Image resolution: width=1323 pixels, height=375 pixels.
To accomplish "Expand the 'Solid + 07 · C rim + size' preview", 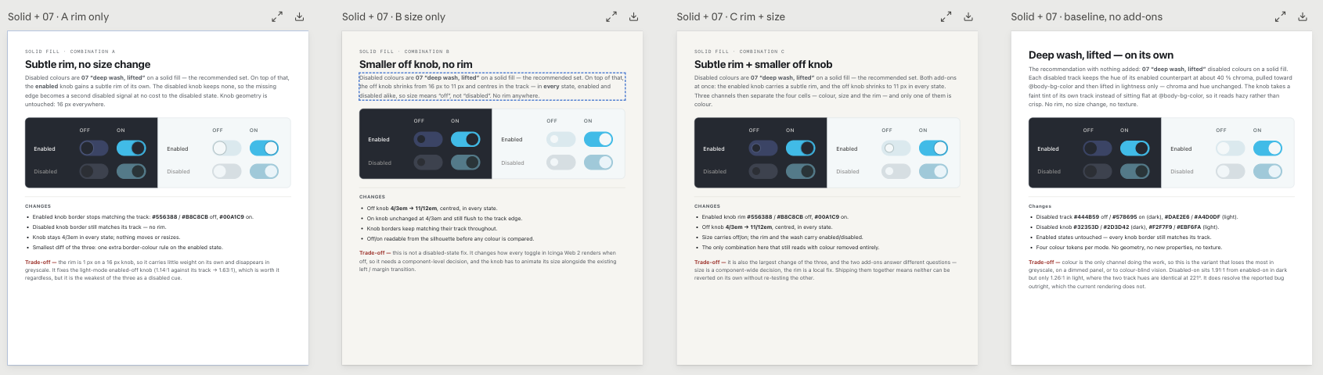I will tap(946, 16).
